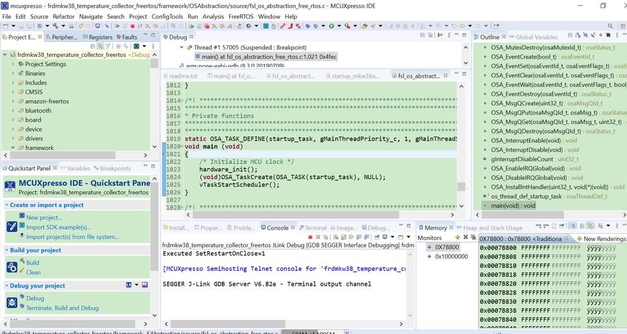Click the Suspend icon in debug toolbar
The image size is (627, 334).
(x=125, y=26)
